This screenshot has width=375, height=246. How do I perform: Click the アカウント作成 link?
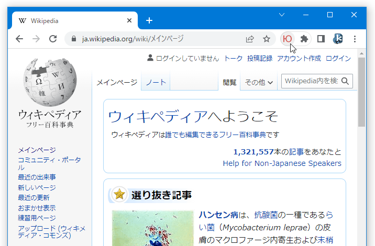point(299,58)
